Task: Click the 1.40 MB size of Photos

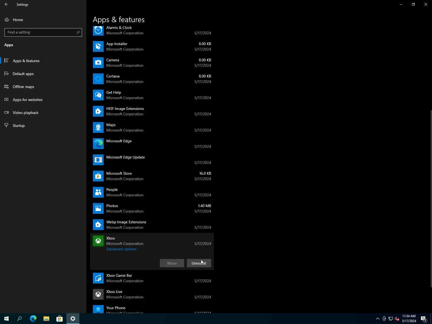Action: [x=204, y=206]
